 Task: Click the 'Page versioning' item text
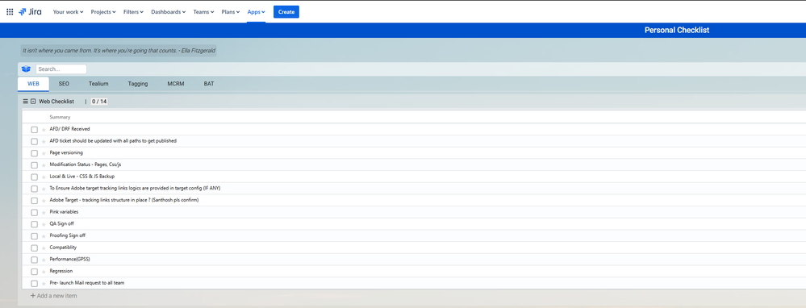coord(66,153)
